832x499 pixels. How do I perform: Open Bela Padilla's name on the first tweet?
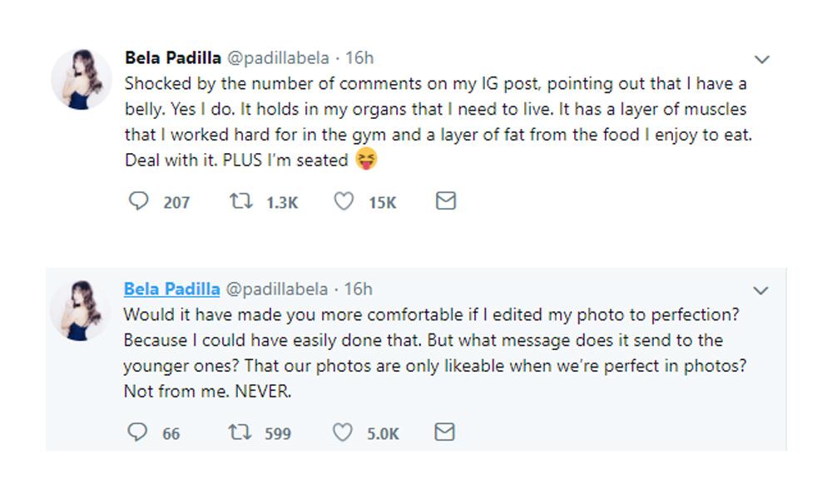(172, 58)
